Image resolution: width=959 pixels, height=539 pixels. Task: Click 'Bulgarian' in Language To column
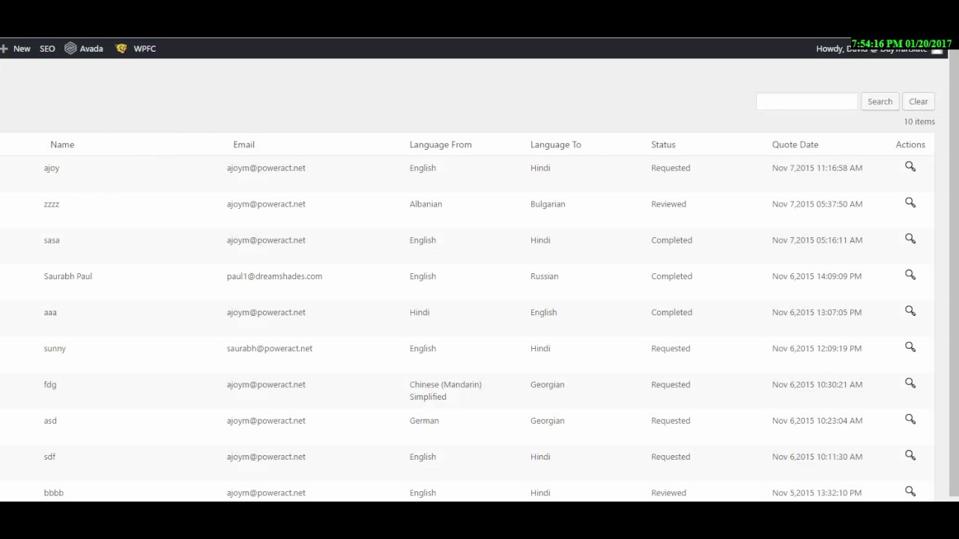point(548,204)
